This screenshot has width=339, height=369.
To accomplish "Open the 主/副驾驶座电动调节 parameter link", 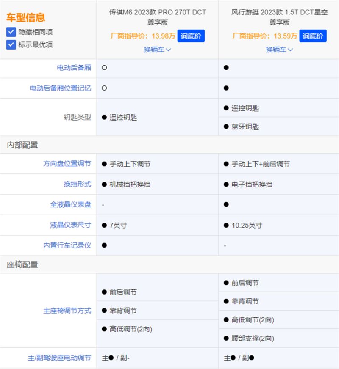I will point(59,358).
